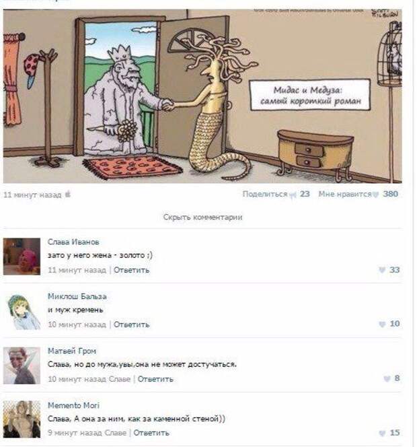Collapse comments with Скрыть комментарии
Viewport: 417px width, 447px height.
[202, 217]
